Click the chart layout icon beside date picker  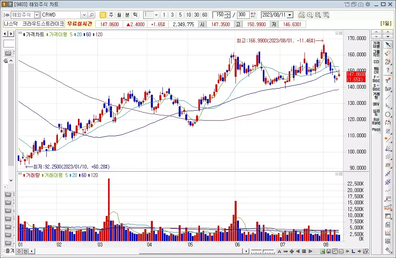pyautogui.click(x=301, y=15)
